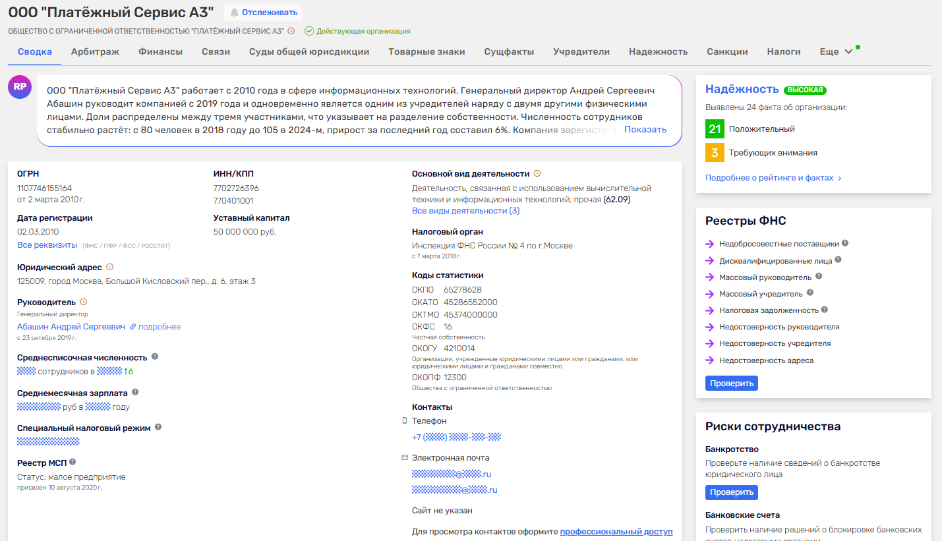The width and height of the screenshot is (942, 541).
Task: Open the Все виды деятельности (3) link
Action: tap(465, 211)
